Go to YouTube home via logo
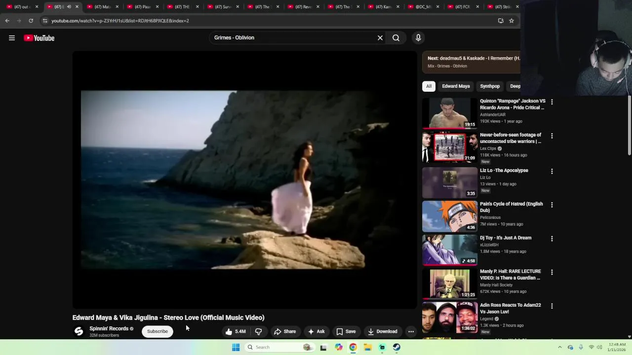Viewport: 632px width, 355px height. (x=39, y=38)
